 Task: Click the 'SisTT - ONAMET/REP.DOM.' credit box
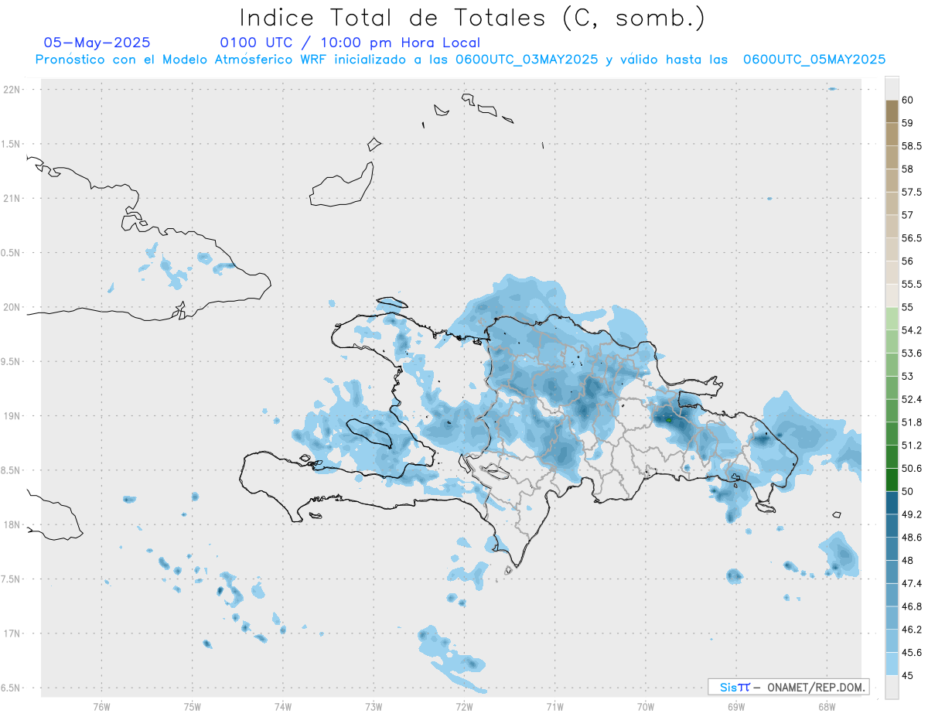click(788, 687)
